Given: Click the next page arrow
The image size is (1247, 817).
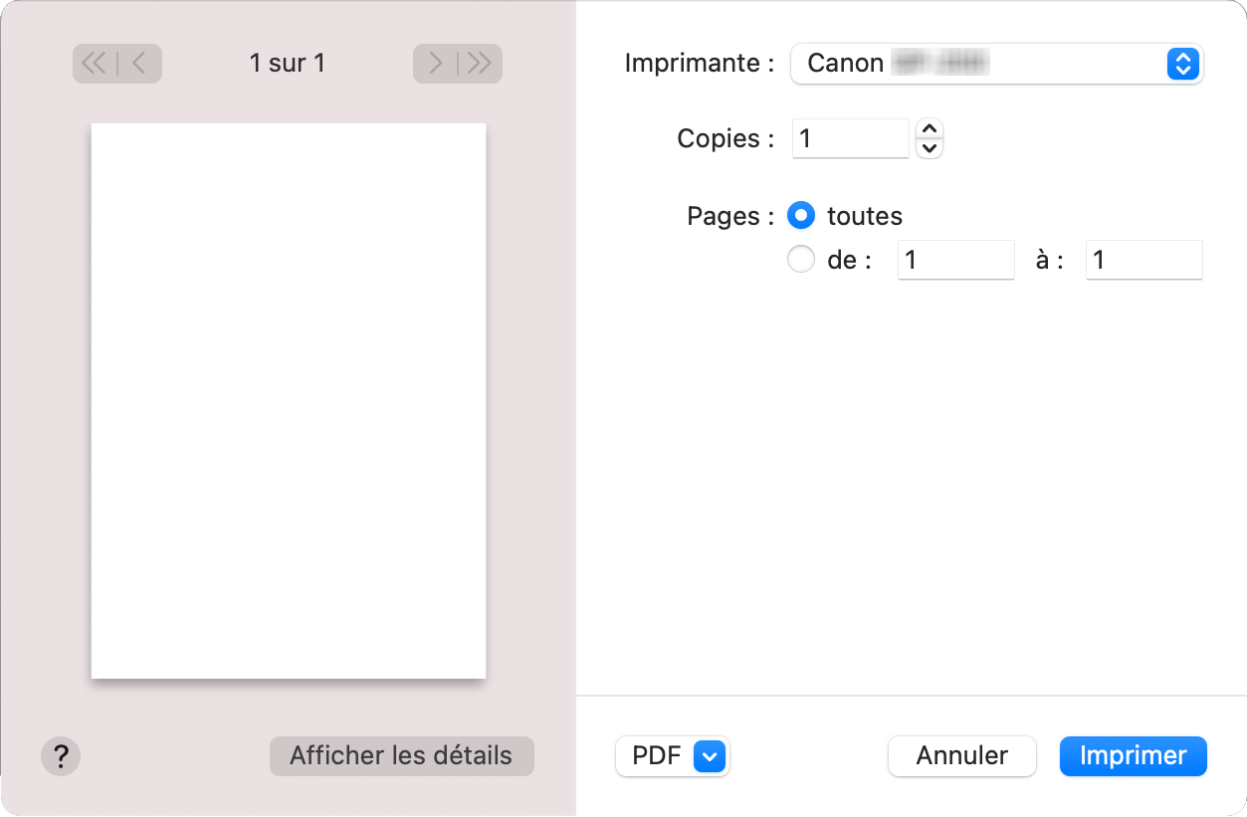Looking at the screenshot, I should (x=436, y=63).
